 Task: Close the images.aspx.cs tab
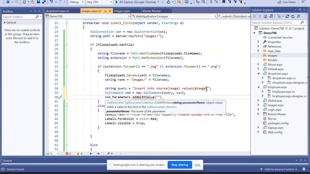click(x=110, y=11)
